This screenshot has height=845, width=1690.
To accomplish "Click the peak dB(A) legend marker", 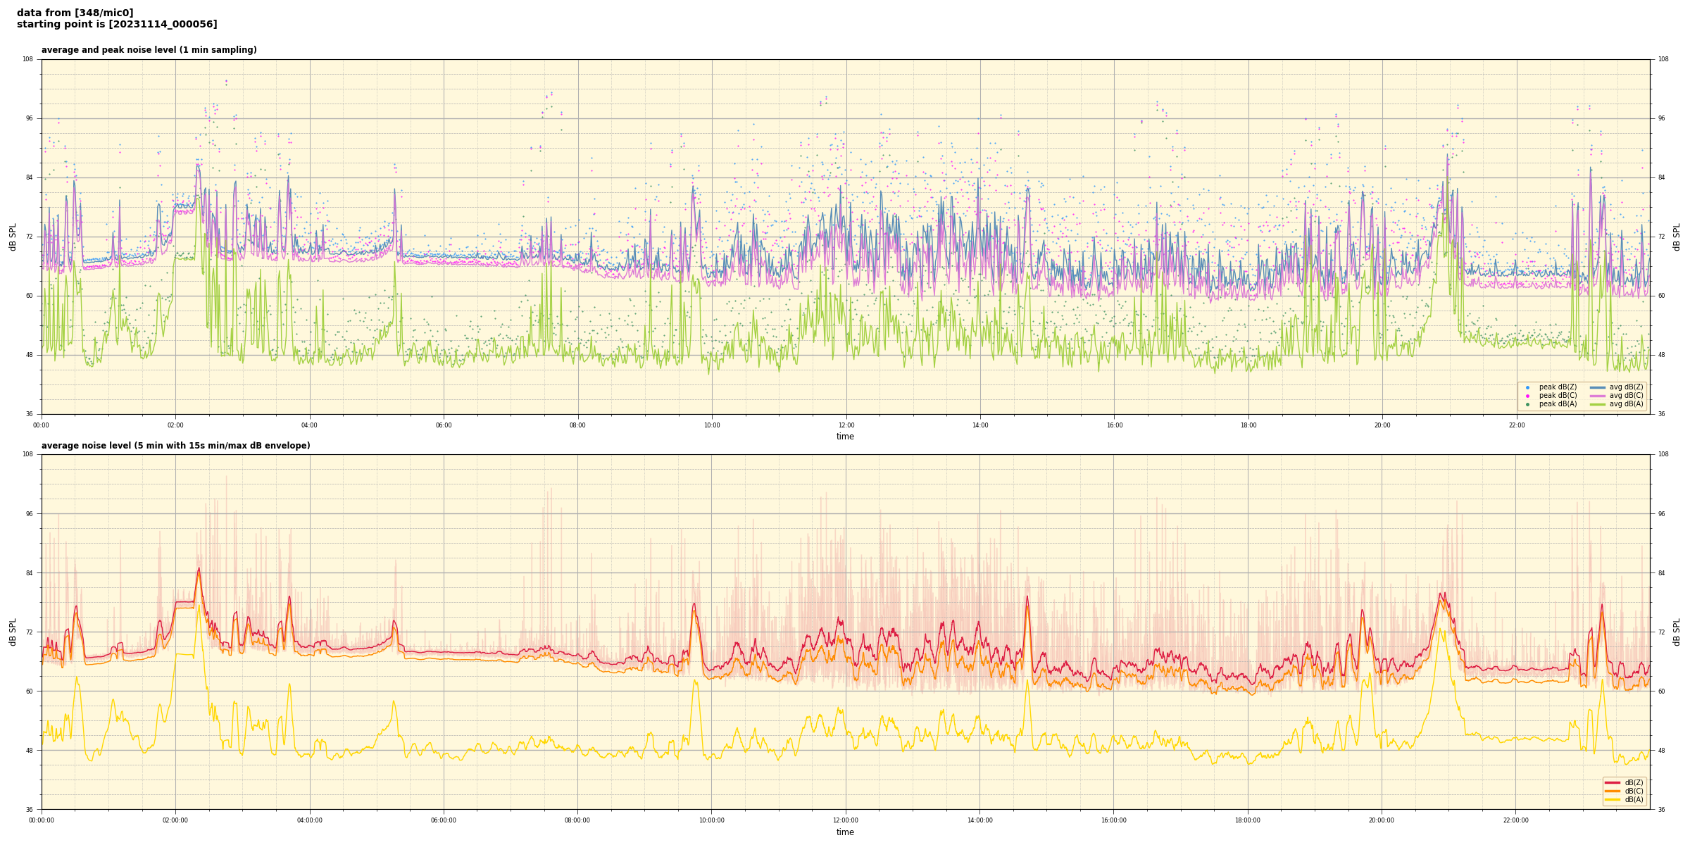I will pyautogui.click(x=1527, y=404).
